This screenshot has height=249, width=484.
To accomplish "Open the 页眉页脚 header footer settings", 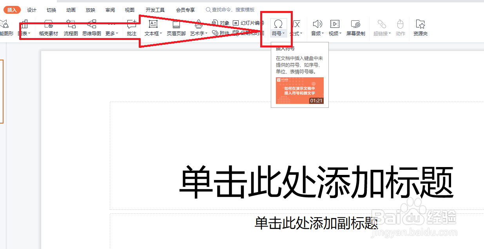I will [176, 27].
